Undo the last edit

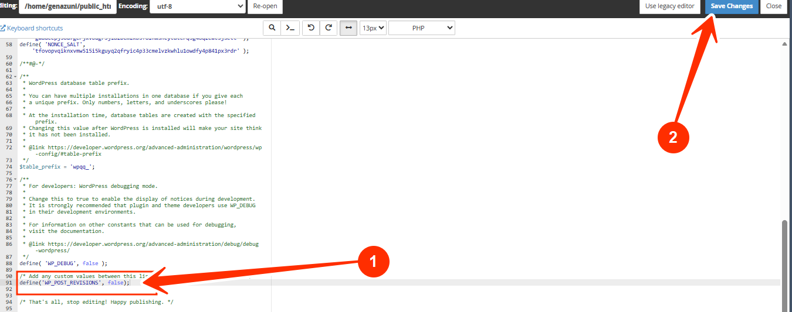pyautogui.click(x=311, y=28)
